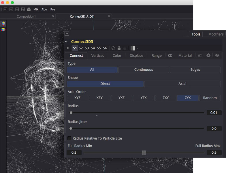Viewport: 226px width, 173px height.
Task: Click the Radius Jitter slider handle
Action: point(71,129)
